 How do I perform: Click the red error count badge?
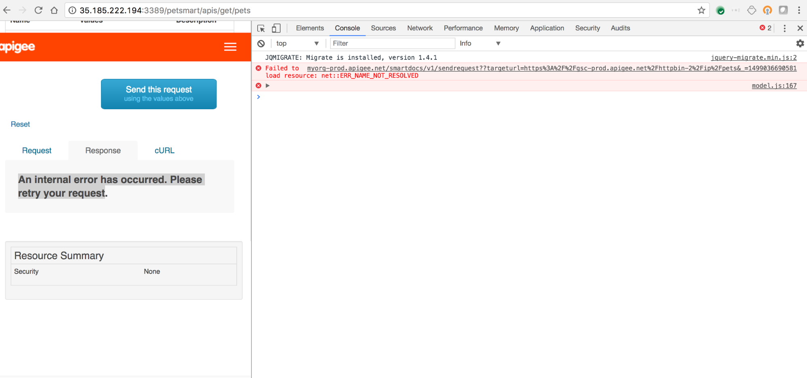(x=765, y=28)
